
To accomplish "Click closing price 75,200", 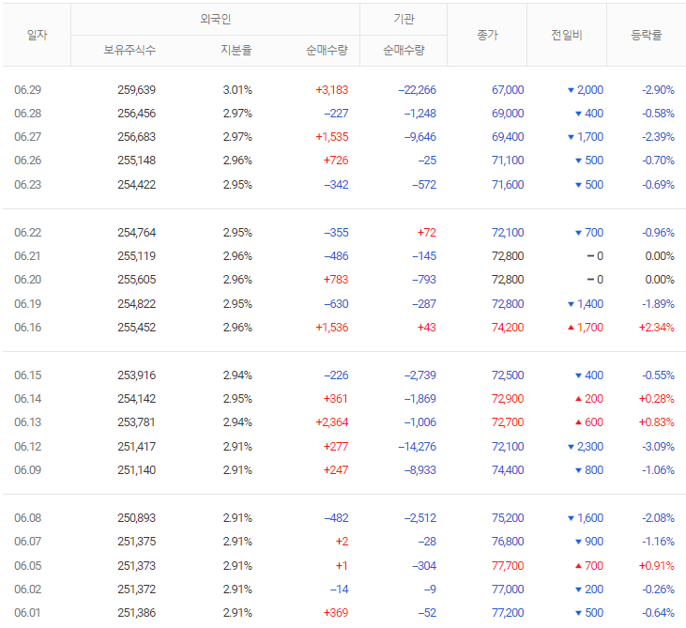I will pos(508,518).
